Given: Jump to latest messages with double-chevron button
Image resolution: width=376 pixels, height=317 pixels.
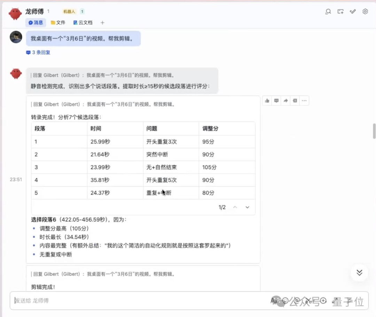Looking at the screenshot, I should coord(359,272).
